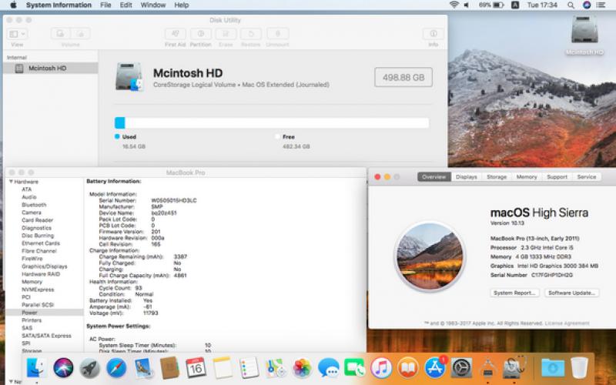Click the High Sierra circular artwork
616x385 pixels.
tap(430, 256)
